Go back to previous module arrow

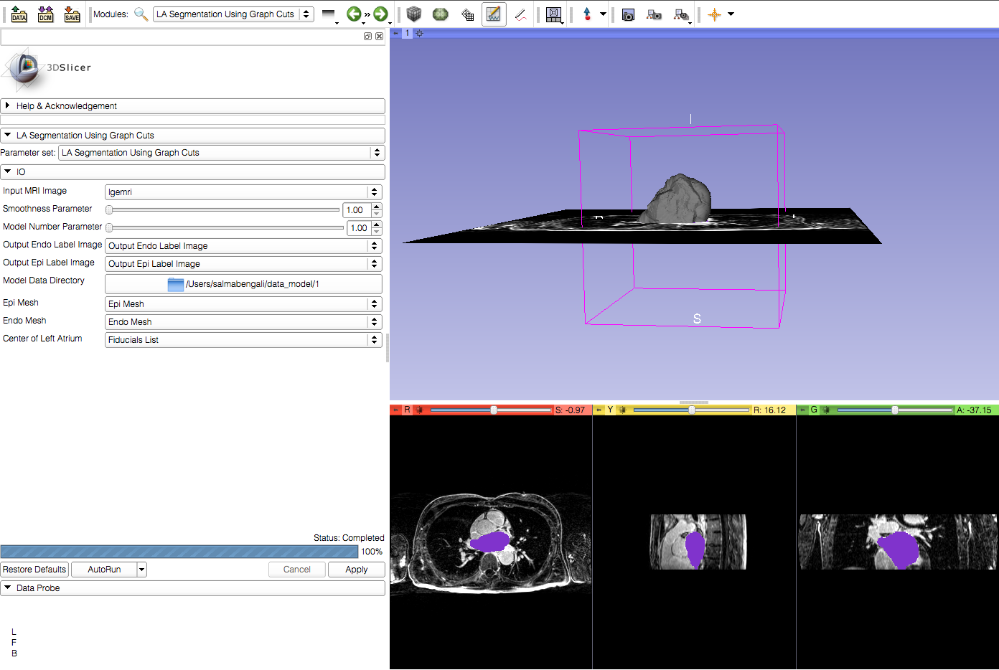tap(354, 14)
